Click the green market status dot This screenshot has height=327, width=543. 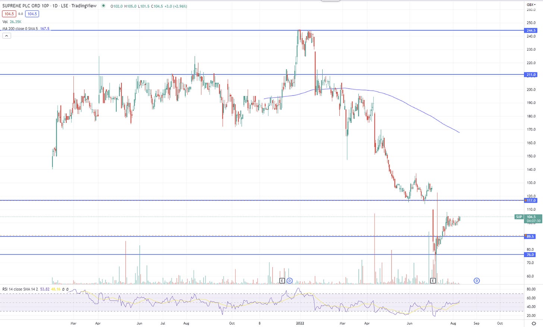(x=103, y=6)
